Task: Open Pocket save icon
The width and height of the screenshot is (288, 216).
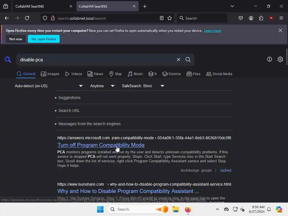Action: [x=241, y=18]
